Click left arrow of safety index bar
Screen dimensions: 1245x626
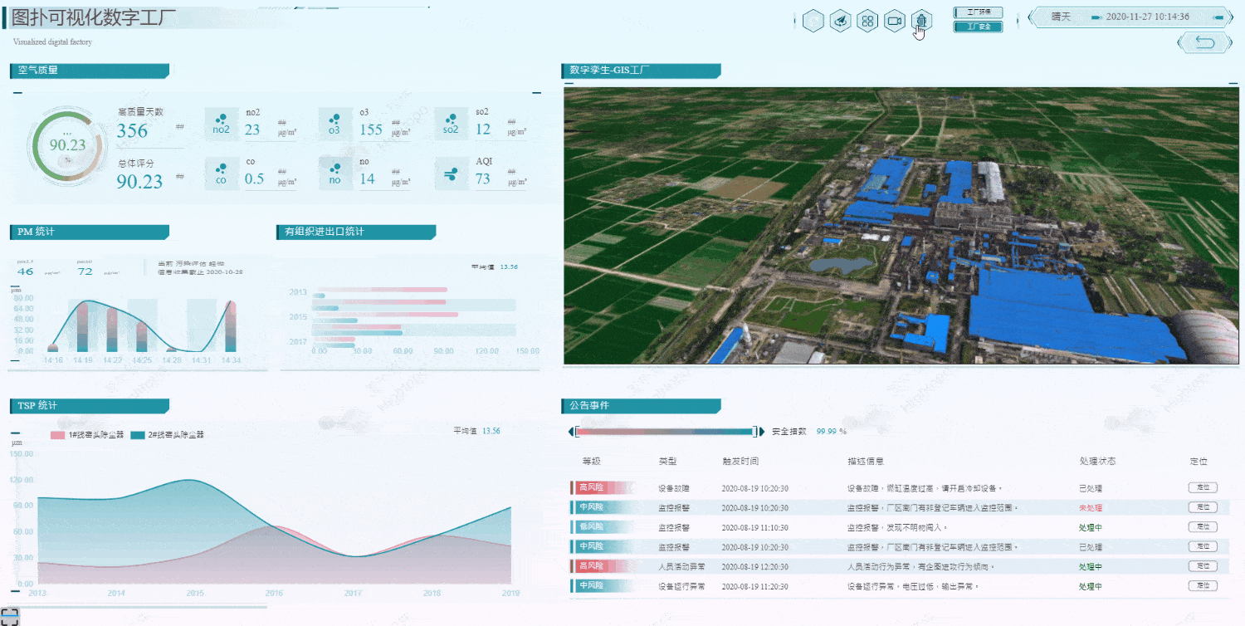click(570, 432)
